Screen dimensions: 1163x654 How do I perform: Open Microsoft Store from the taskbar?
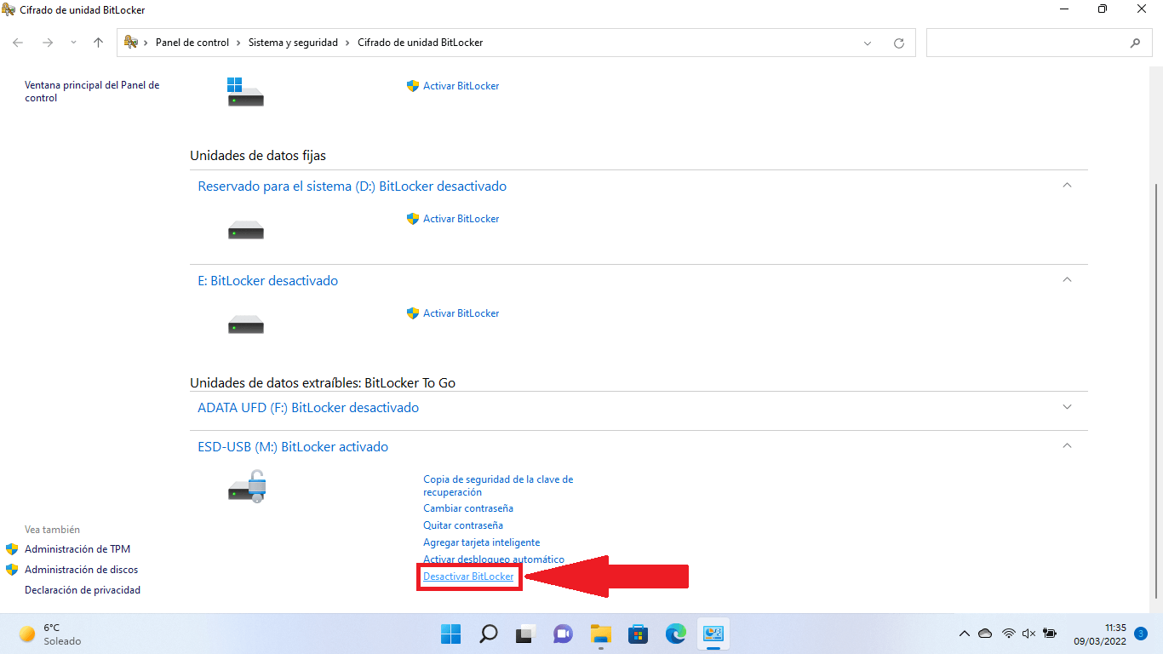639,634
